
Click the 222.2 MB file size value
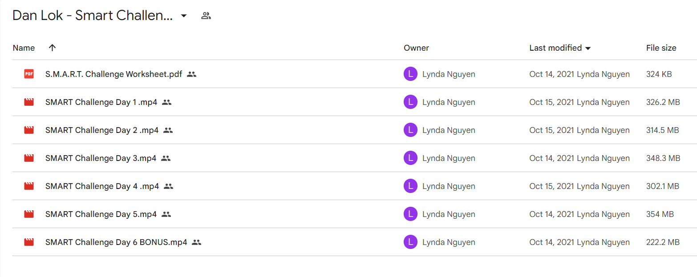[x=663, y=242]
